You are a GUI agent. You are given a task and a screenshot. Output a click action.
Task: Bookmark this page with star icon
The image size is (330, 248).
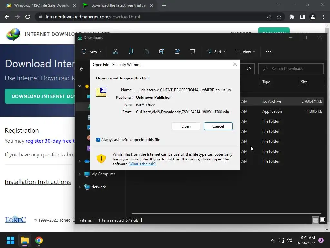click(279, 17)
